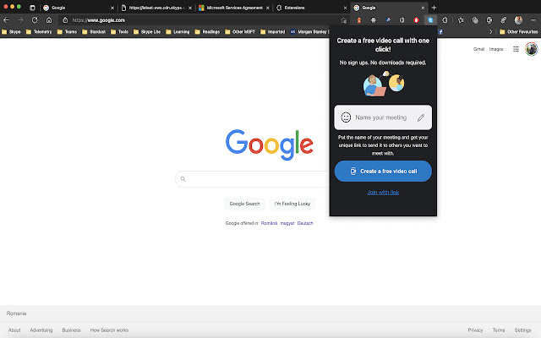
Task: Open the Google apps grid
Action: click(516, 49)
